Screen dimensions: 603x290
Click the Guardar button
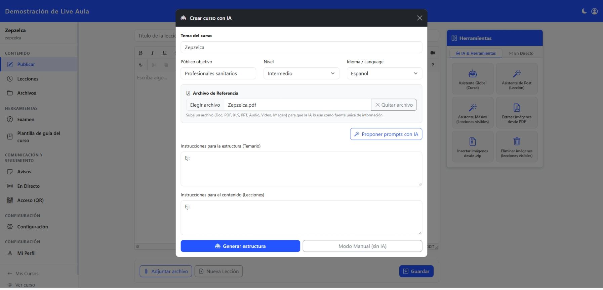point(416,271)
